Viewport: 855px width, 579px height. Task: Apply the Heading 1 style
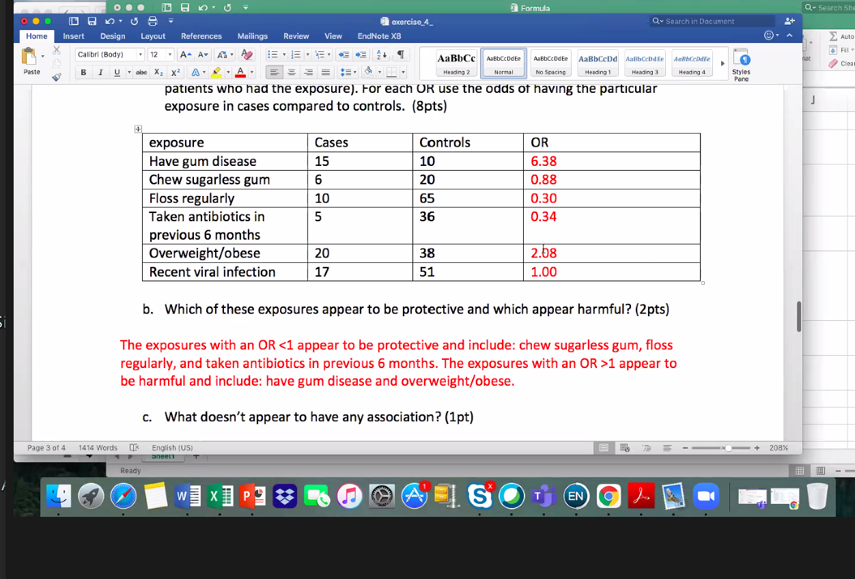598,63
